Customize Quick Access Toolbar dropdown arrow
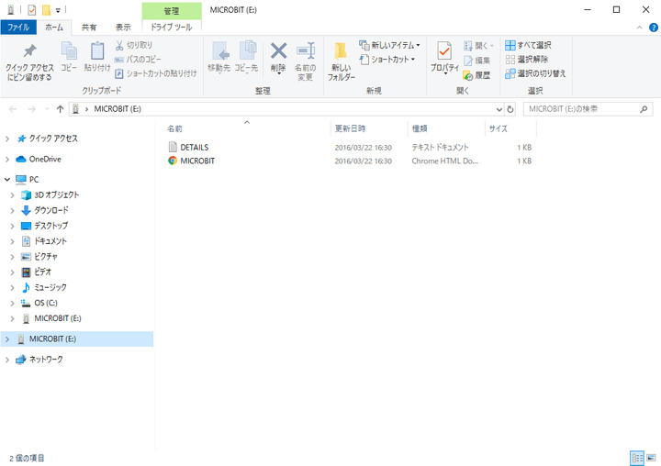Viewport: 661px width, 466px height. click(x=58, y=10)
